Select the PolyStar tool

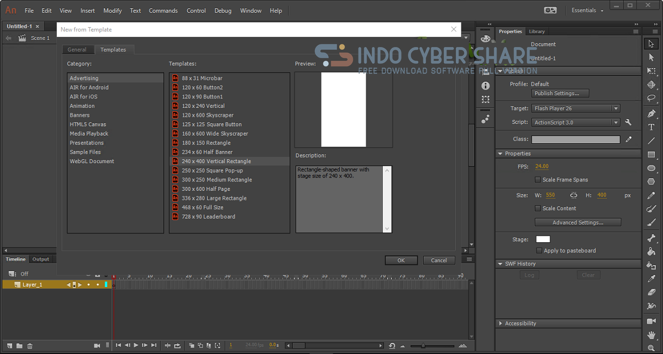[651, 181]
